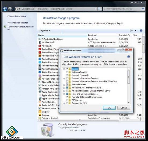Click the Programs breadcrumb segment

(43, 9)
